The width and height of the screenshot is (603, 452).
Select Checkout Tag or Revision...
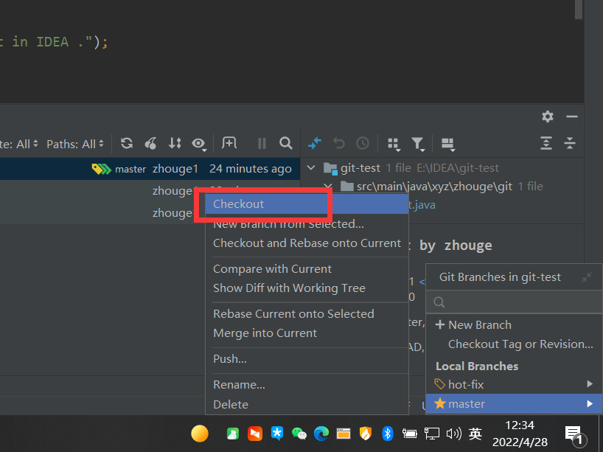point(514,344)
